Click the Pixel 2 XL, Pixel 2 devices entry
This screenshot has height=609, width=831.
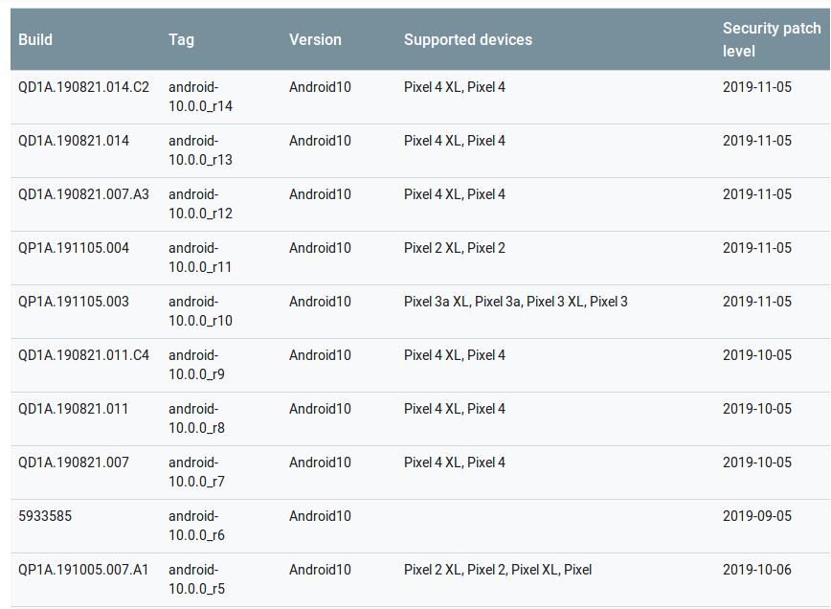pos(454,247)
